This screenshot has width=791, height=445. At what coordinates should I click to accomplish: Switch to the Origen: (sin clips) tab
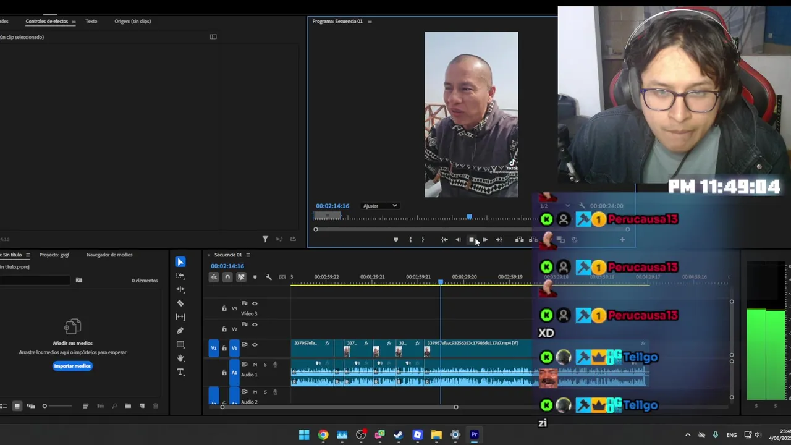point(132,22)
